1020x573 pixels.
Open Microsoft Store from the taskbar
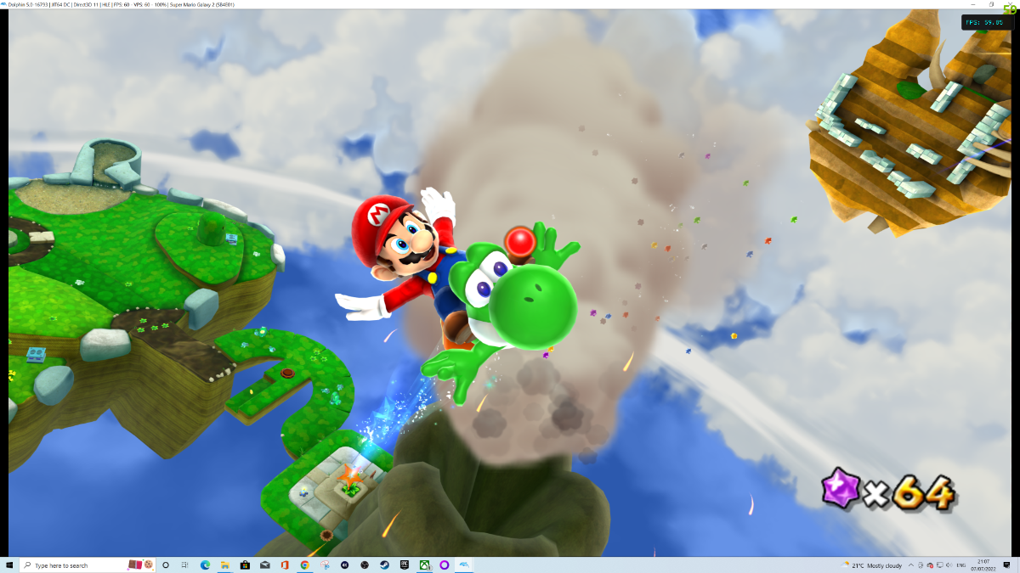point(245,565)
